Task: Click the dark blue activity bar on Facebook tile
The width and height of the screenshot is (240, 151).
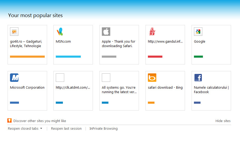Action: 197,103
